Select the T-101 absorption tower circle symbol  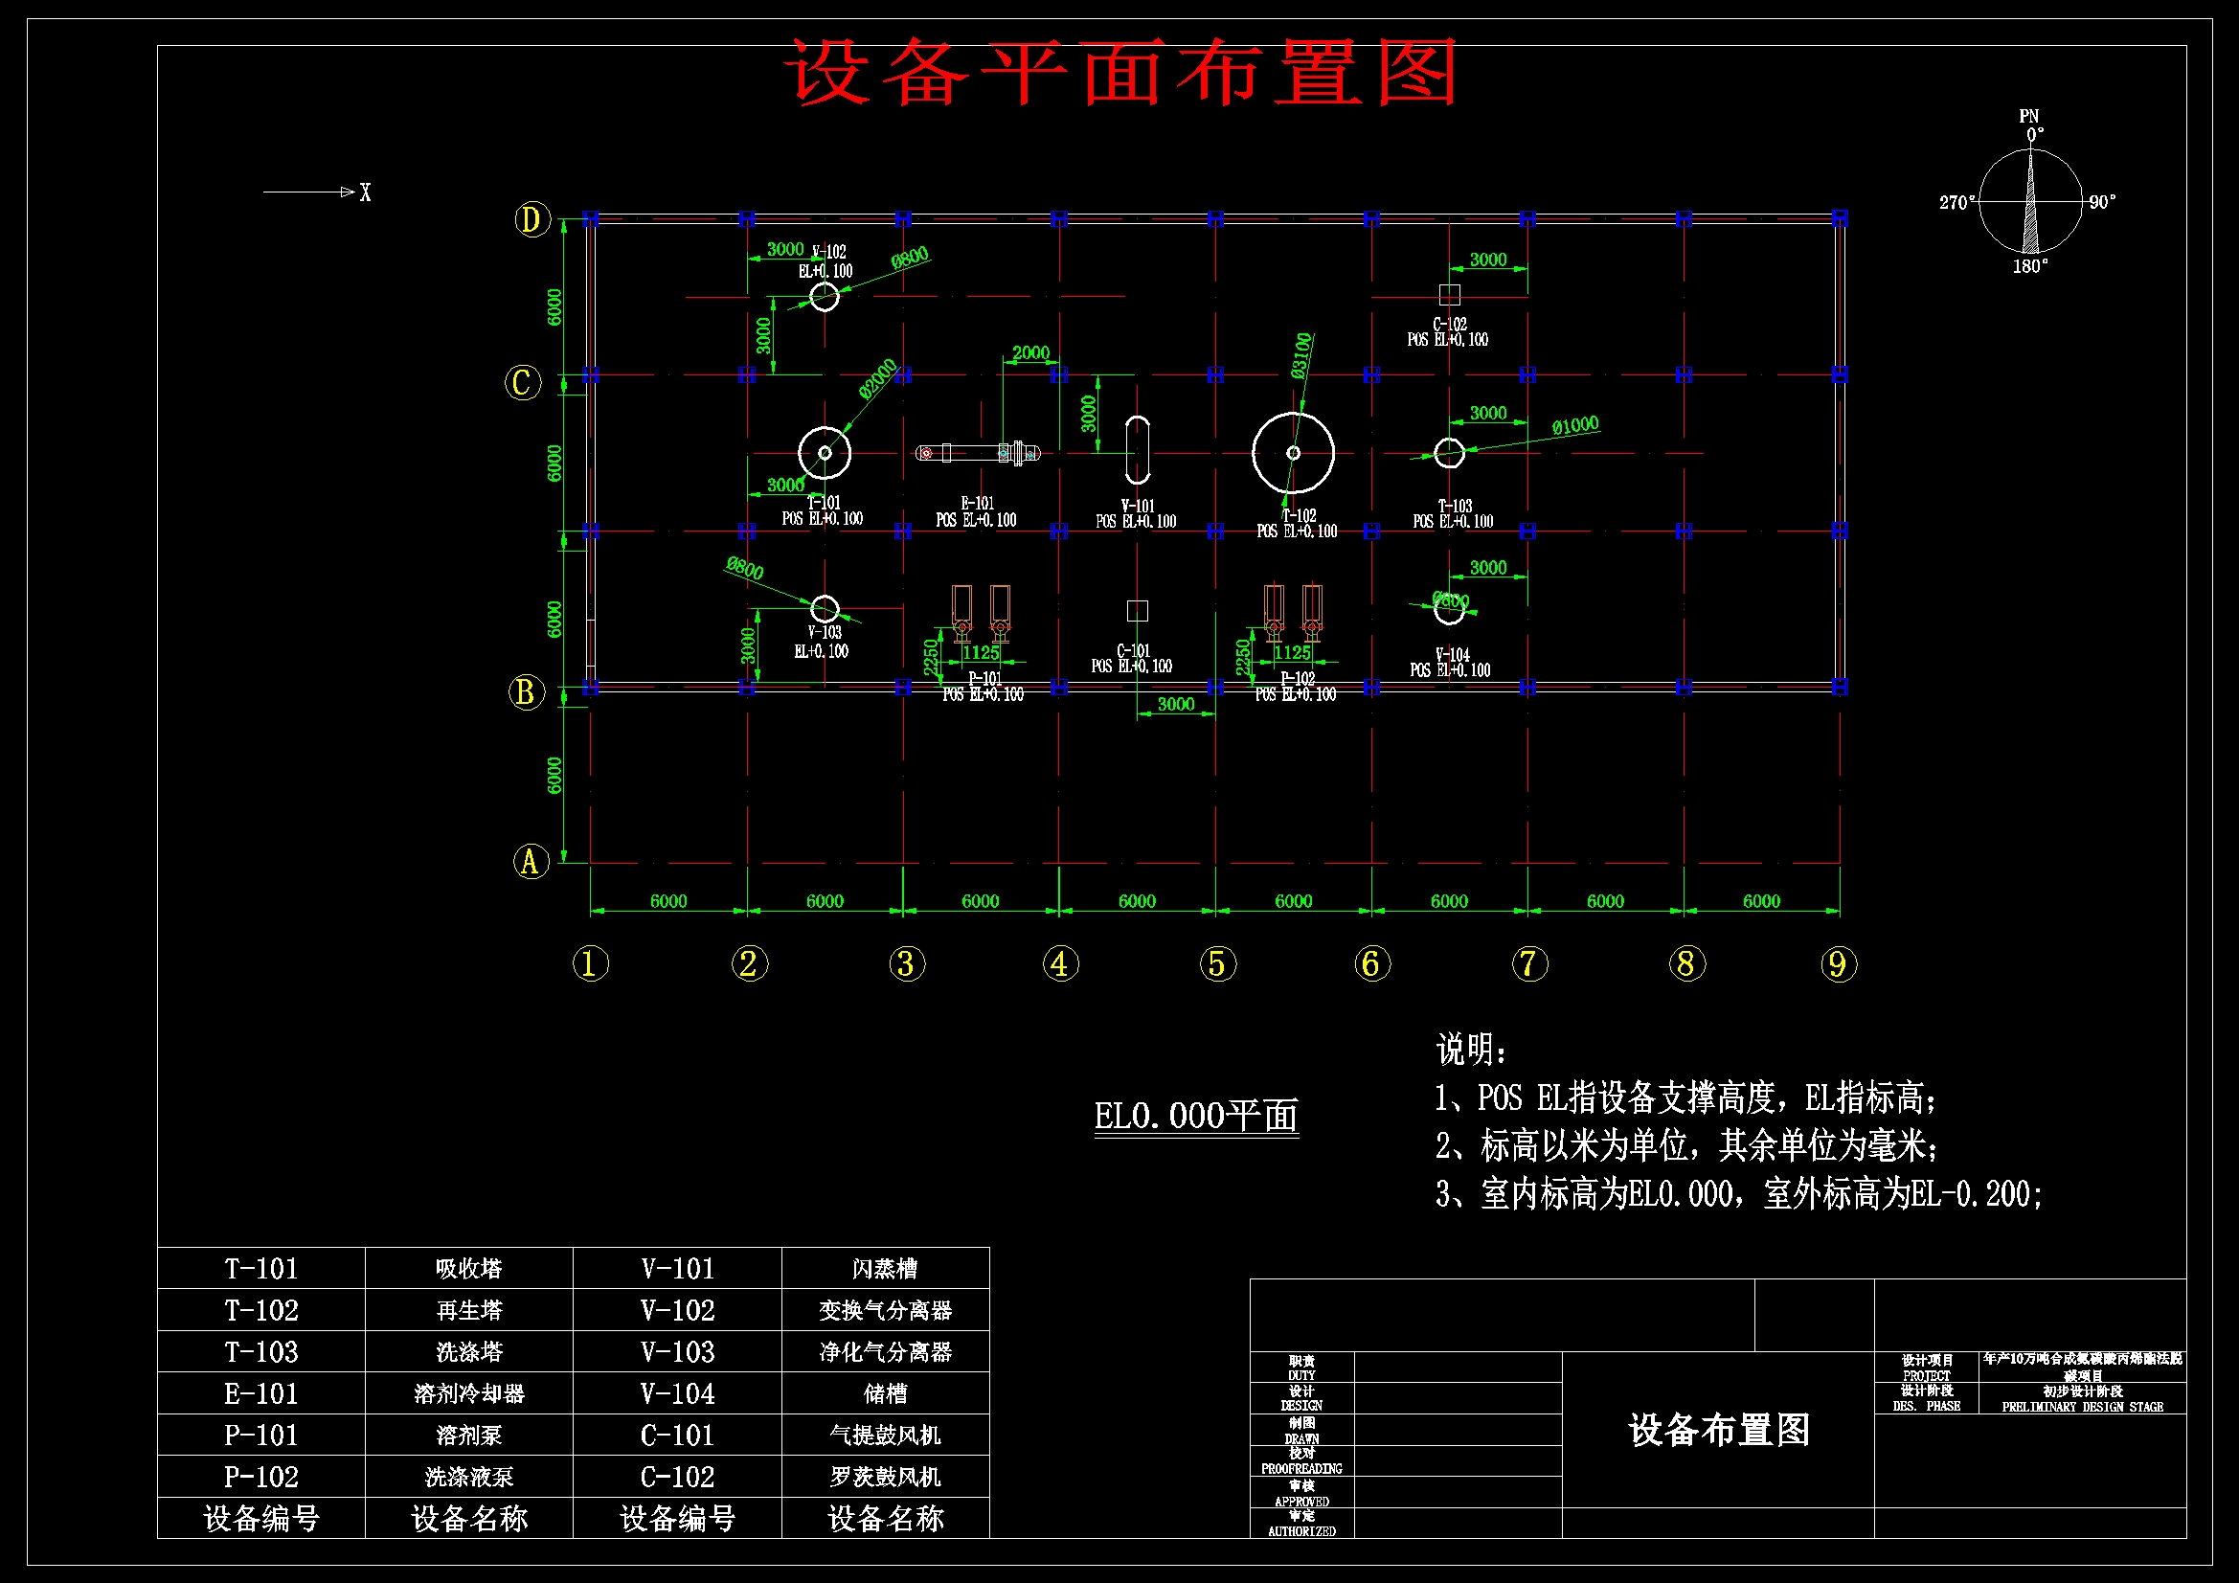pyautogui.click(x=824, y=452)
